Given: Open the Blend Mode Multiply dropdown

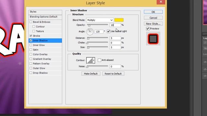Looking at the screenshot, I should point(100,20).
